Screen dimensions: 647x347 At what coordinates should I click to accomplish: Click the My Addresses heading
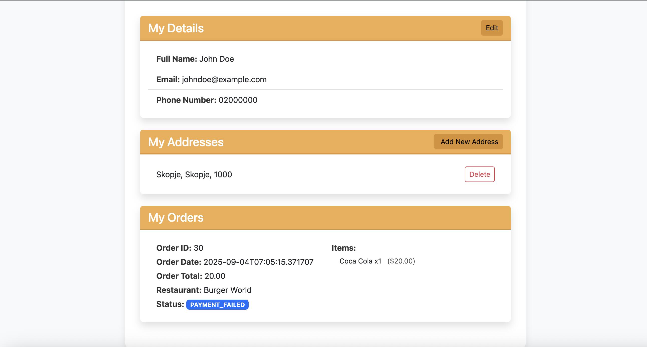point(186,142)
